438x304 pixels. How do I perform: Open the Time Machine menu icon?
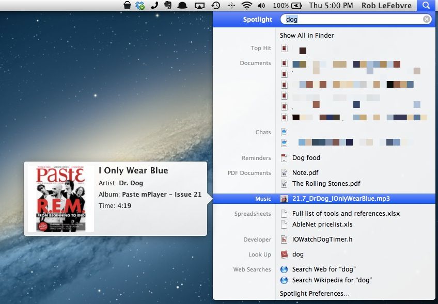[215, 6]
